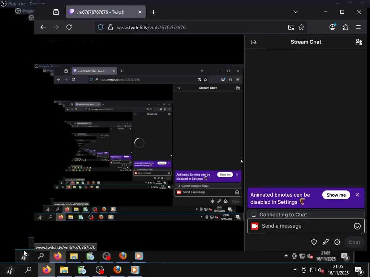This screenshot has width=370, height=277.
Task: Open File Explorer on the largest taskbar
Action: [64, 270]
